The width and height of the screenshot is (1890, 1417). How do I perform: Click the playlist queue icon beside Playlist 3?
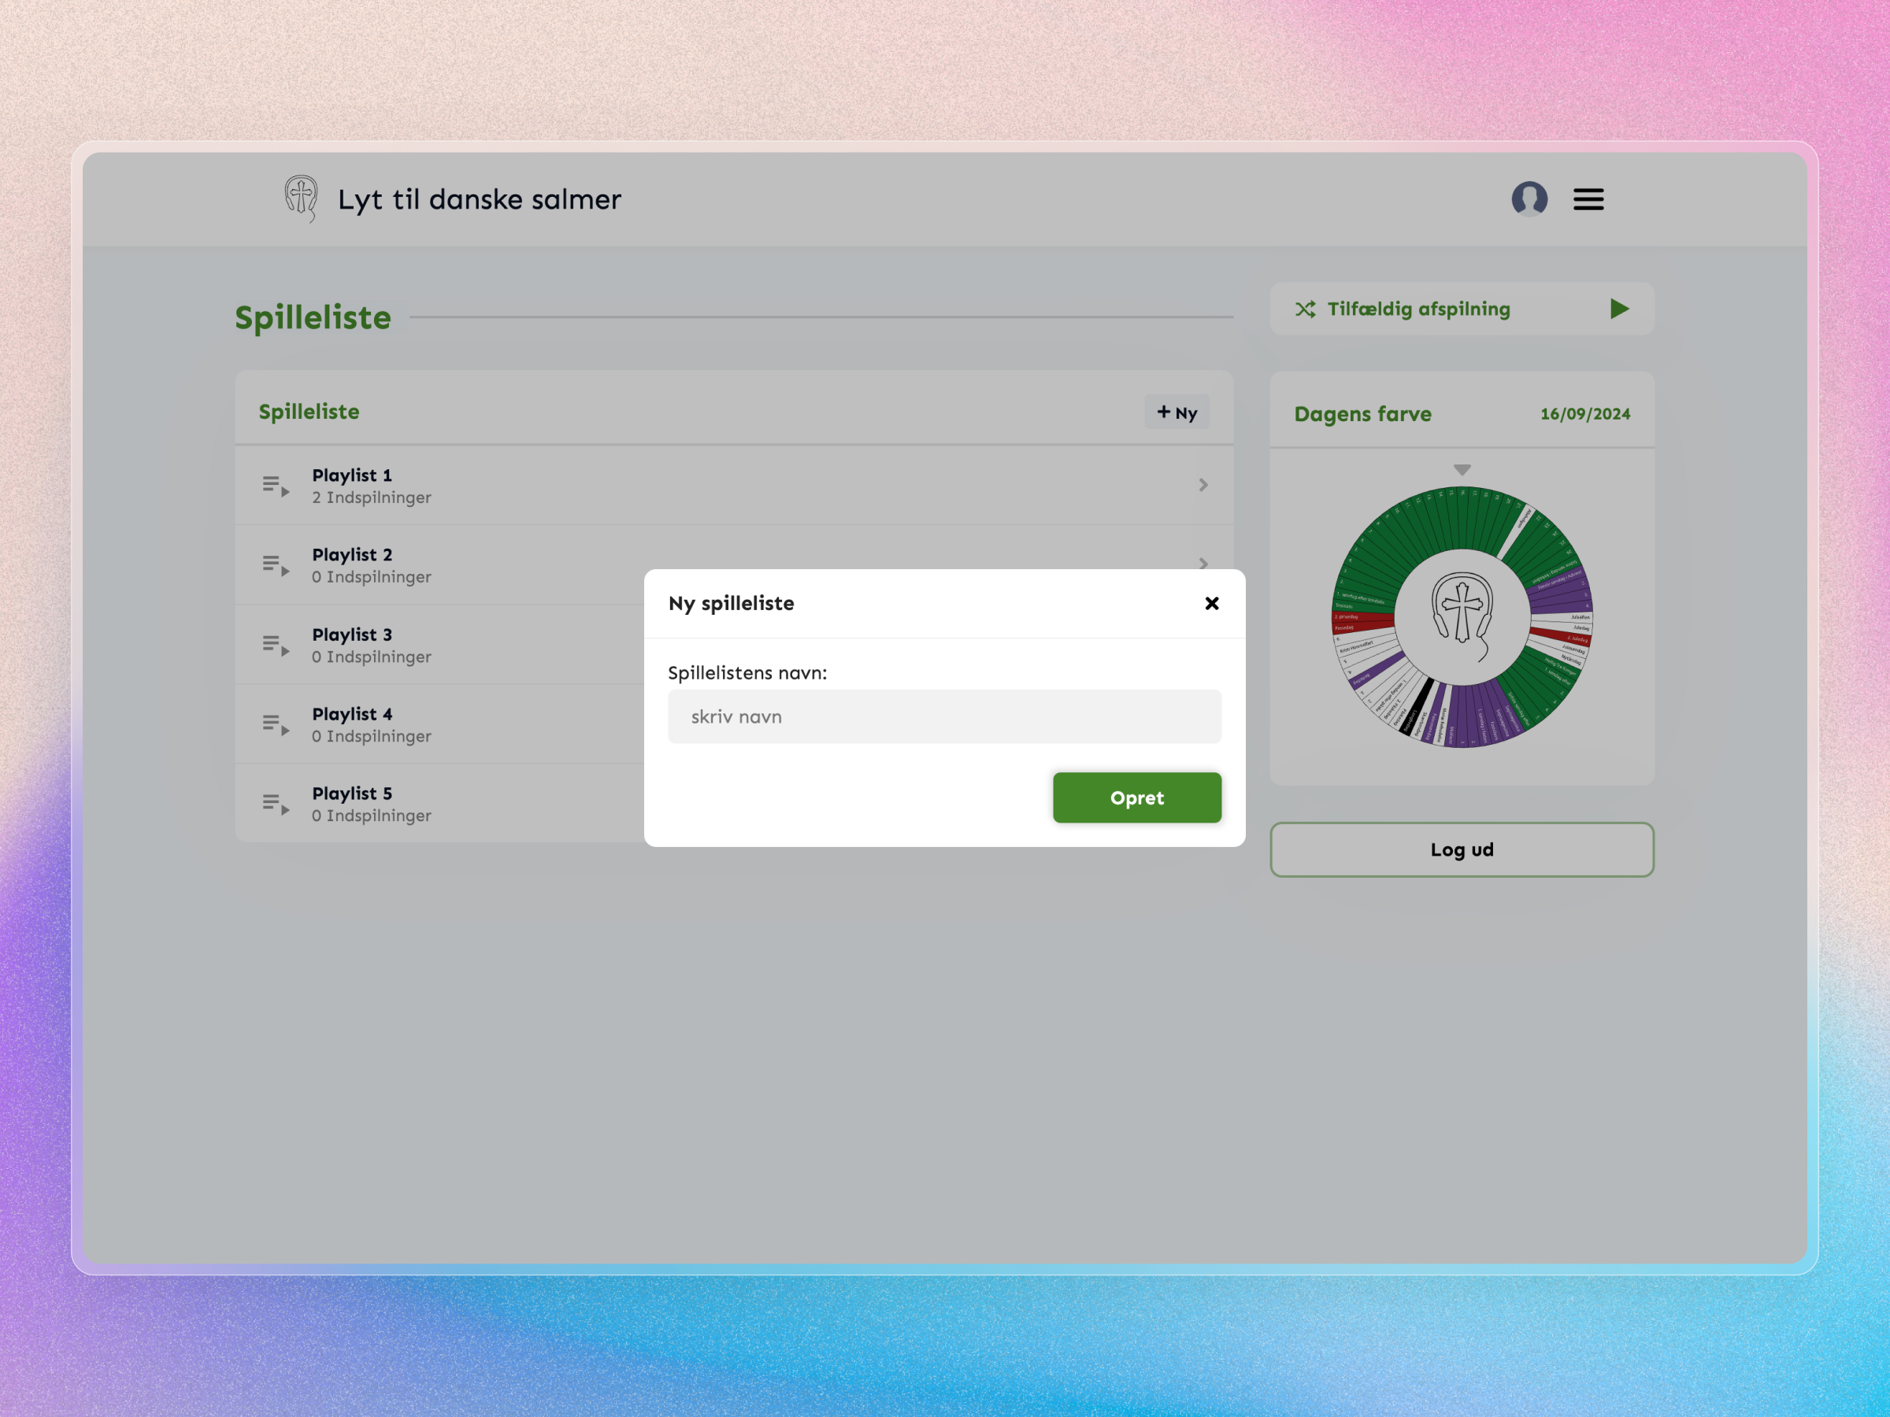coord(275,644)
